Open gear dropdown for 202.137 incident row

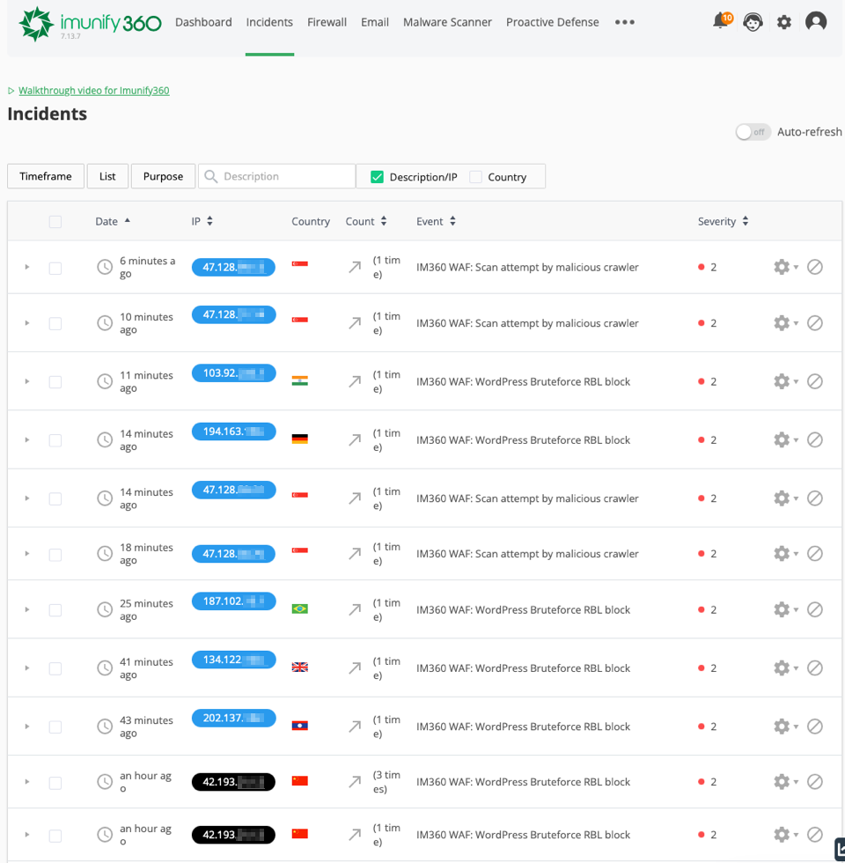click(x=784, y=727)
